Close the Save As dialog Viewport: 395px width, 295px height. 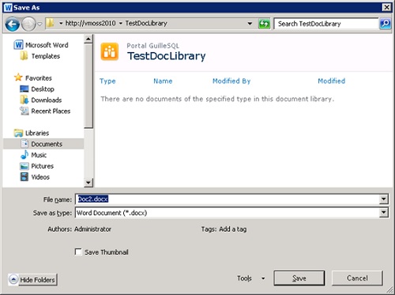(x=386, y=7)
